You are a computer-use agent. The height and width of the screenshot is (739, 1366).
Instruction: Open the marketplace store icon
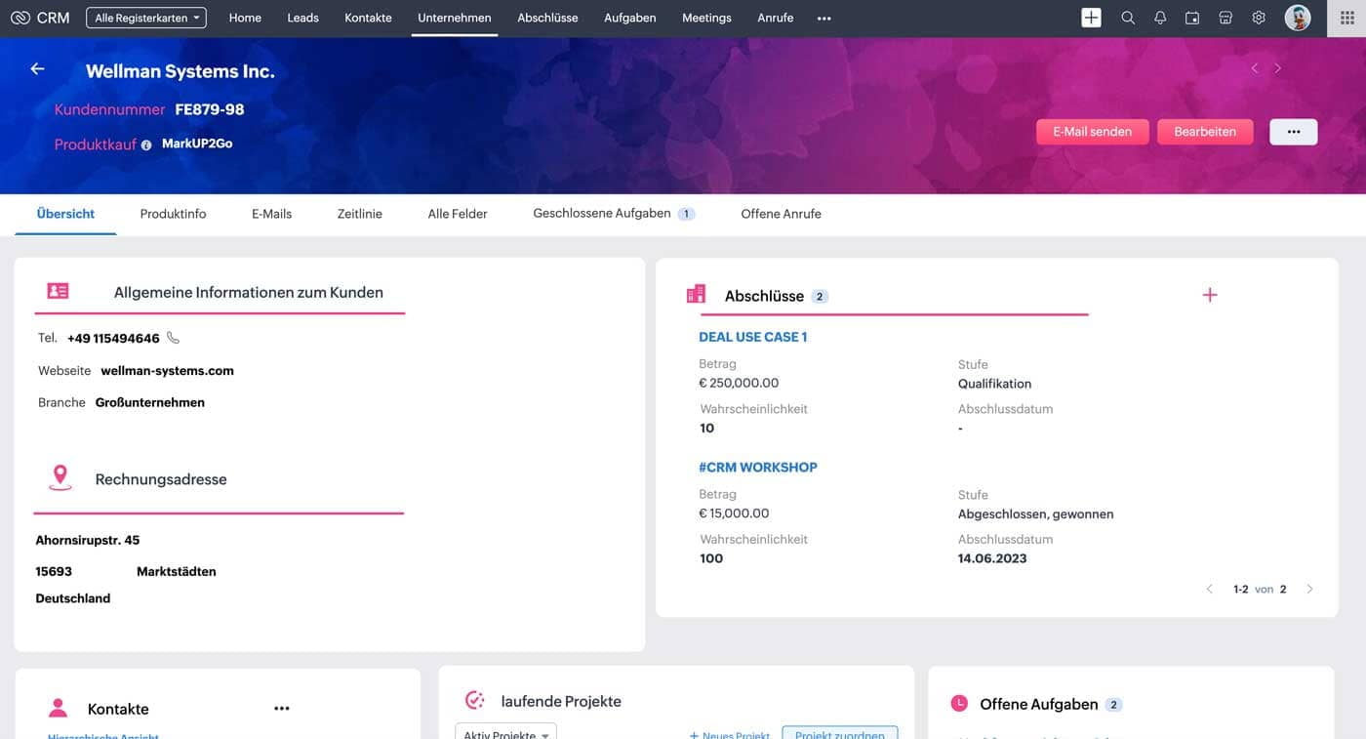pos(1225,18)
